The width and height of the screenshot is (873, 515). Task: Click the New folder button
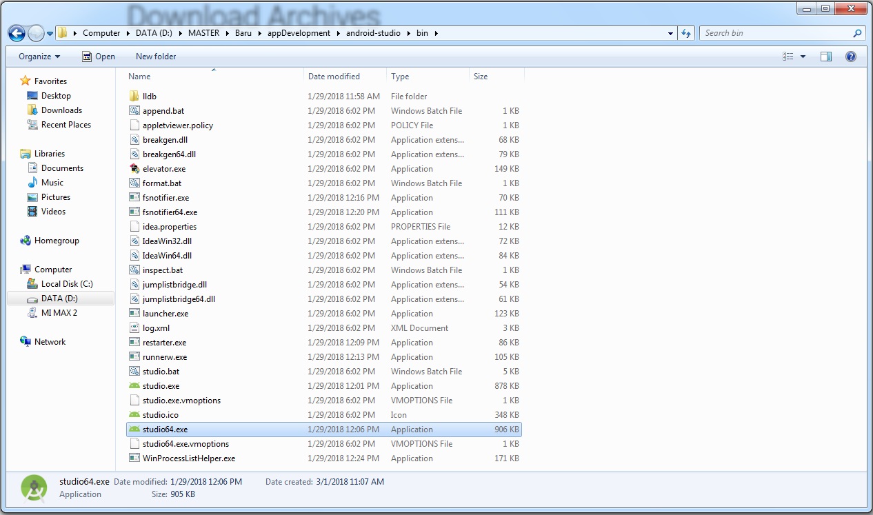156,57
